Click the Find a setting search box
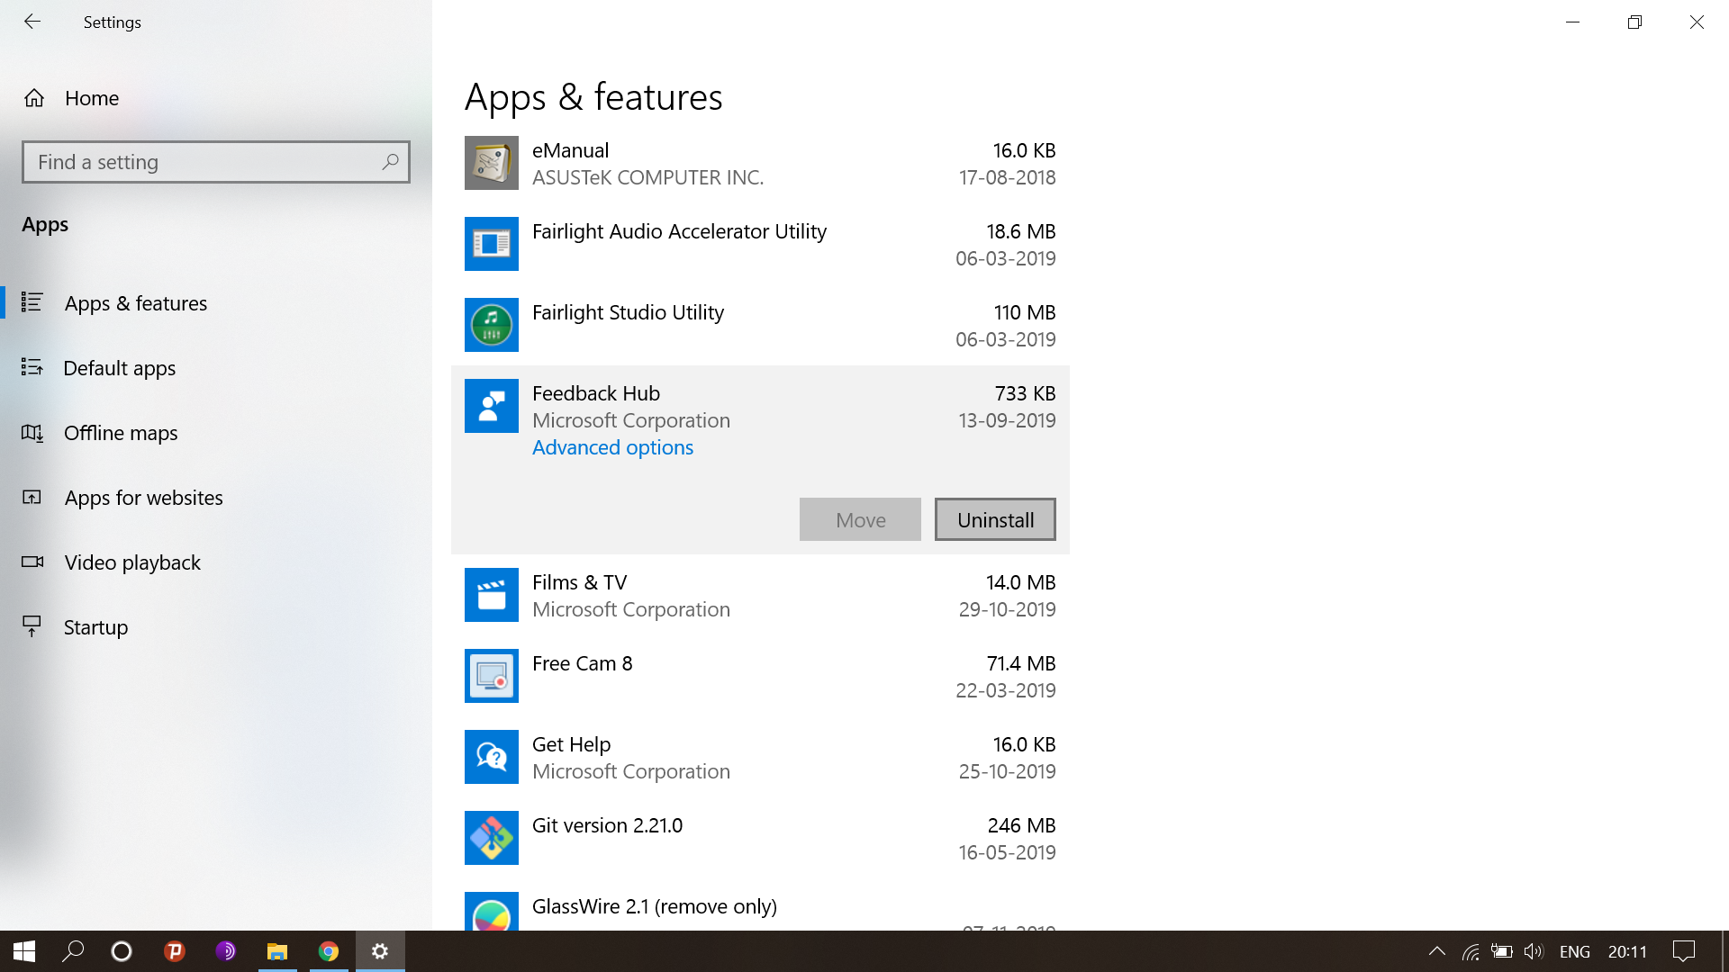The image size is (1729, 972). 216,162
